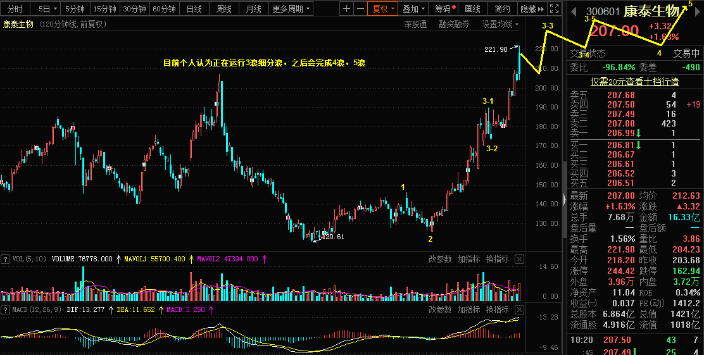Switch to 月线 monthly chart
704x355 pixels.
coord(254,8)
